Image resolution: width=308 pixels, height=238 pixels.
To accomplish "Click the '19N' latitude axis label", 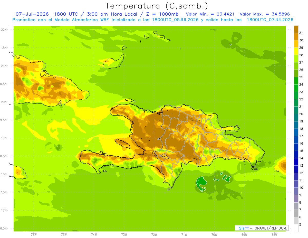I will [4, 138].
